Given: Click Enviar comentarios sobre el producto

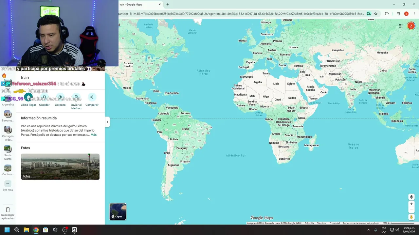Looking at the screenshot, I should click(x=361, y=223).
